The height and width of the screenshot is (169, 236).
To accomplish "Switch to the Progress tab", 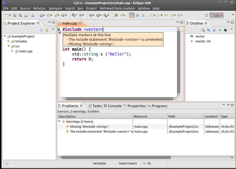I will point(157,106).
